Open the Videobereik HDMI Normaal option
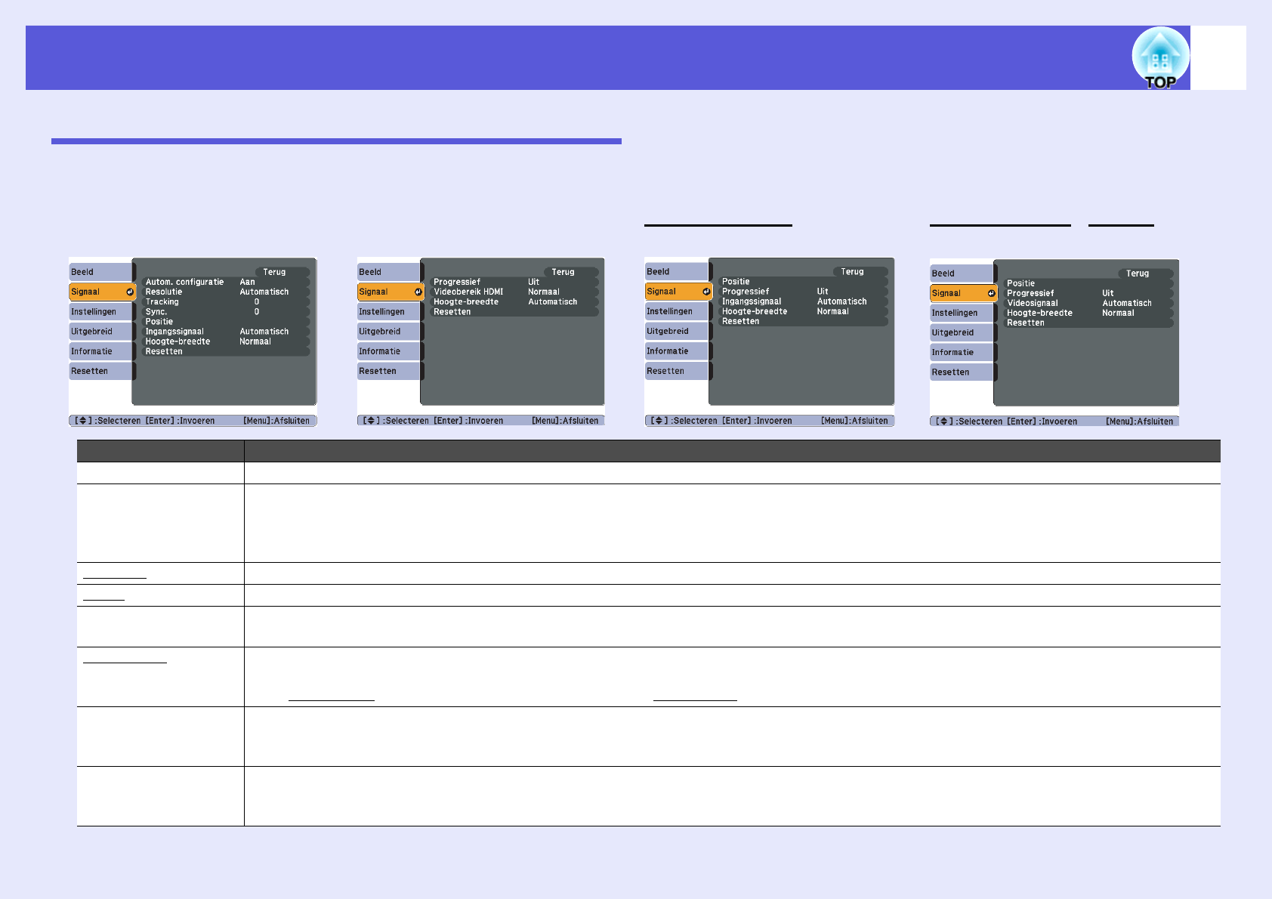 [512, 292]
